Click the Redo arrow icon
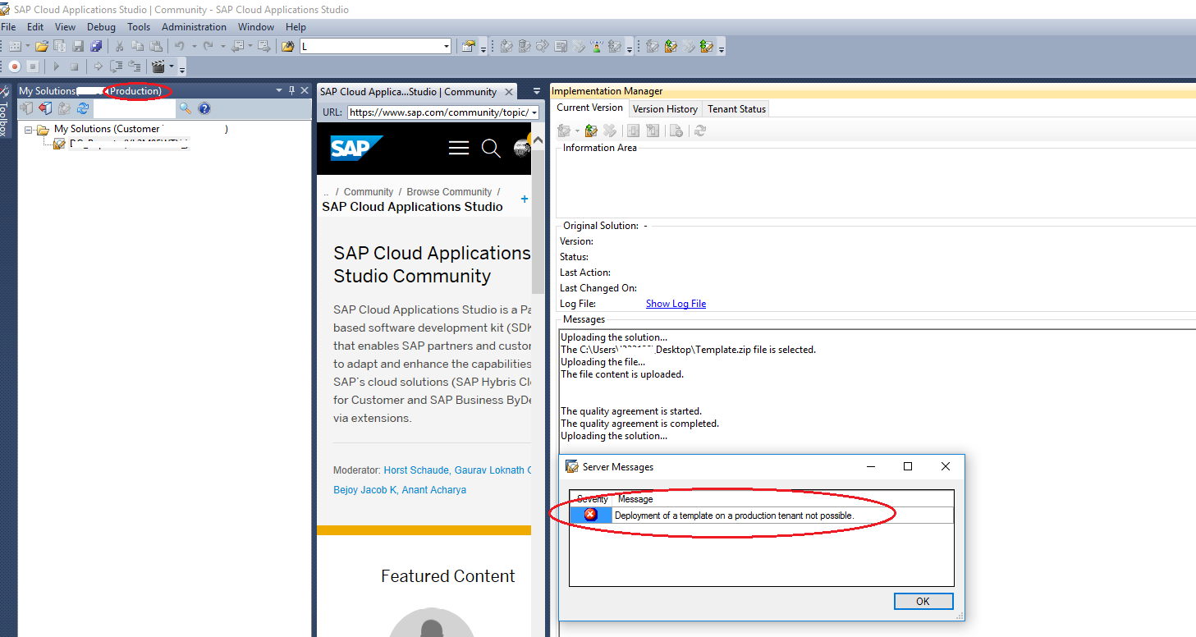This screenshot has width=1196, height=637. [x=208, y=47]
